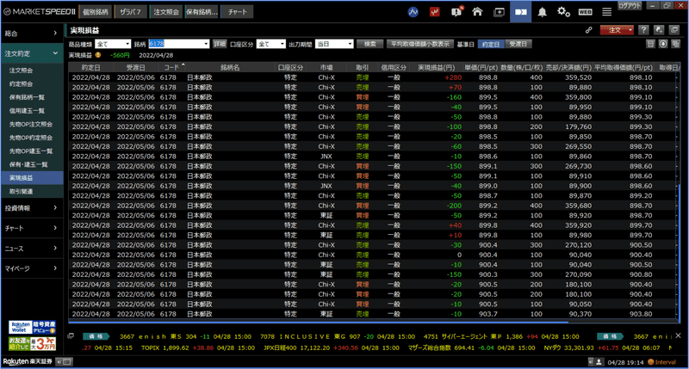Click the pop-out window icon beside help
The width and height of the screenshot is (689, 369).
click(x=674, y=30)
